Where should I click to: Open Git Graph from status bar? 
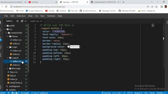tap(25, 93)
